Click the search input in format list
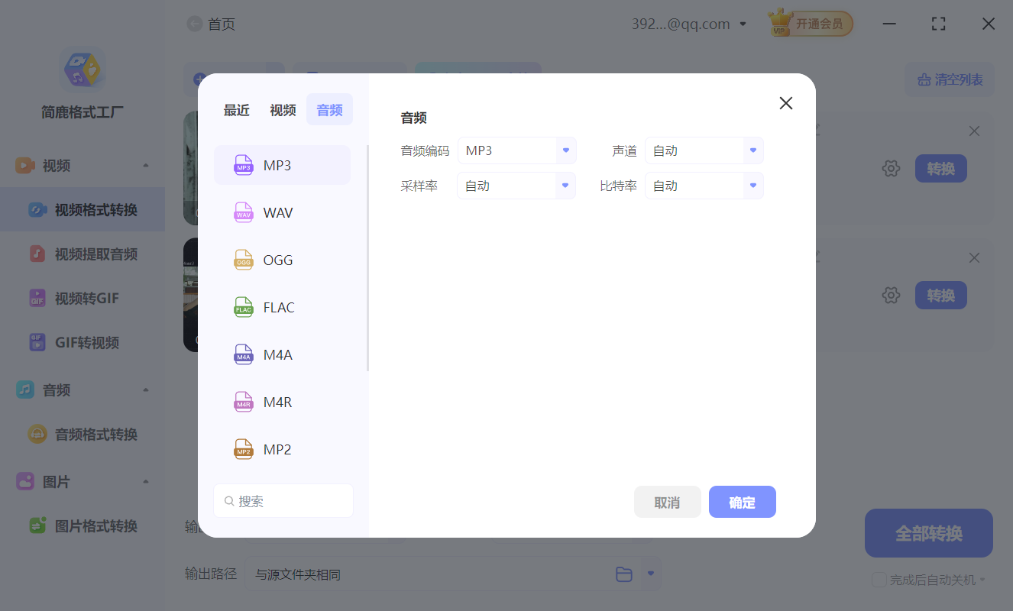This screenshot has height=611, width=1013. tap(283, 500)
